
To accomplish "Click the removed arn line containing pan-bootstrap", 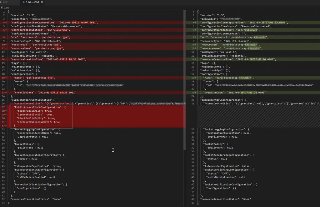I will coord(93,37).
